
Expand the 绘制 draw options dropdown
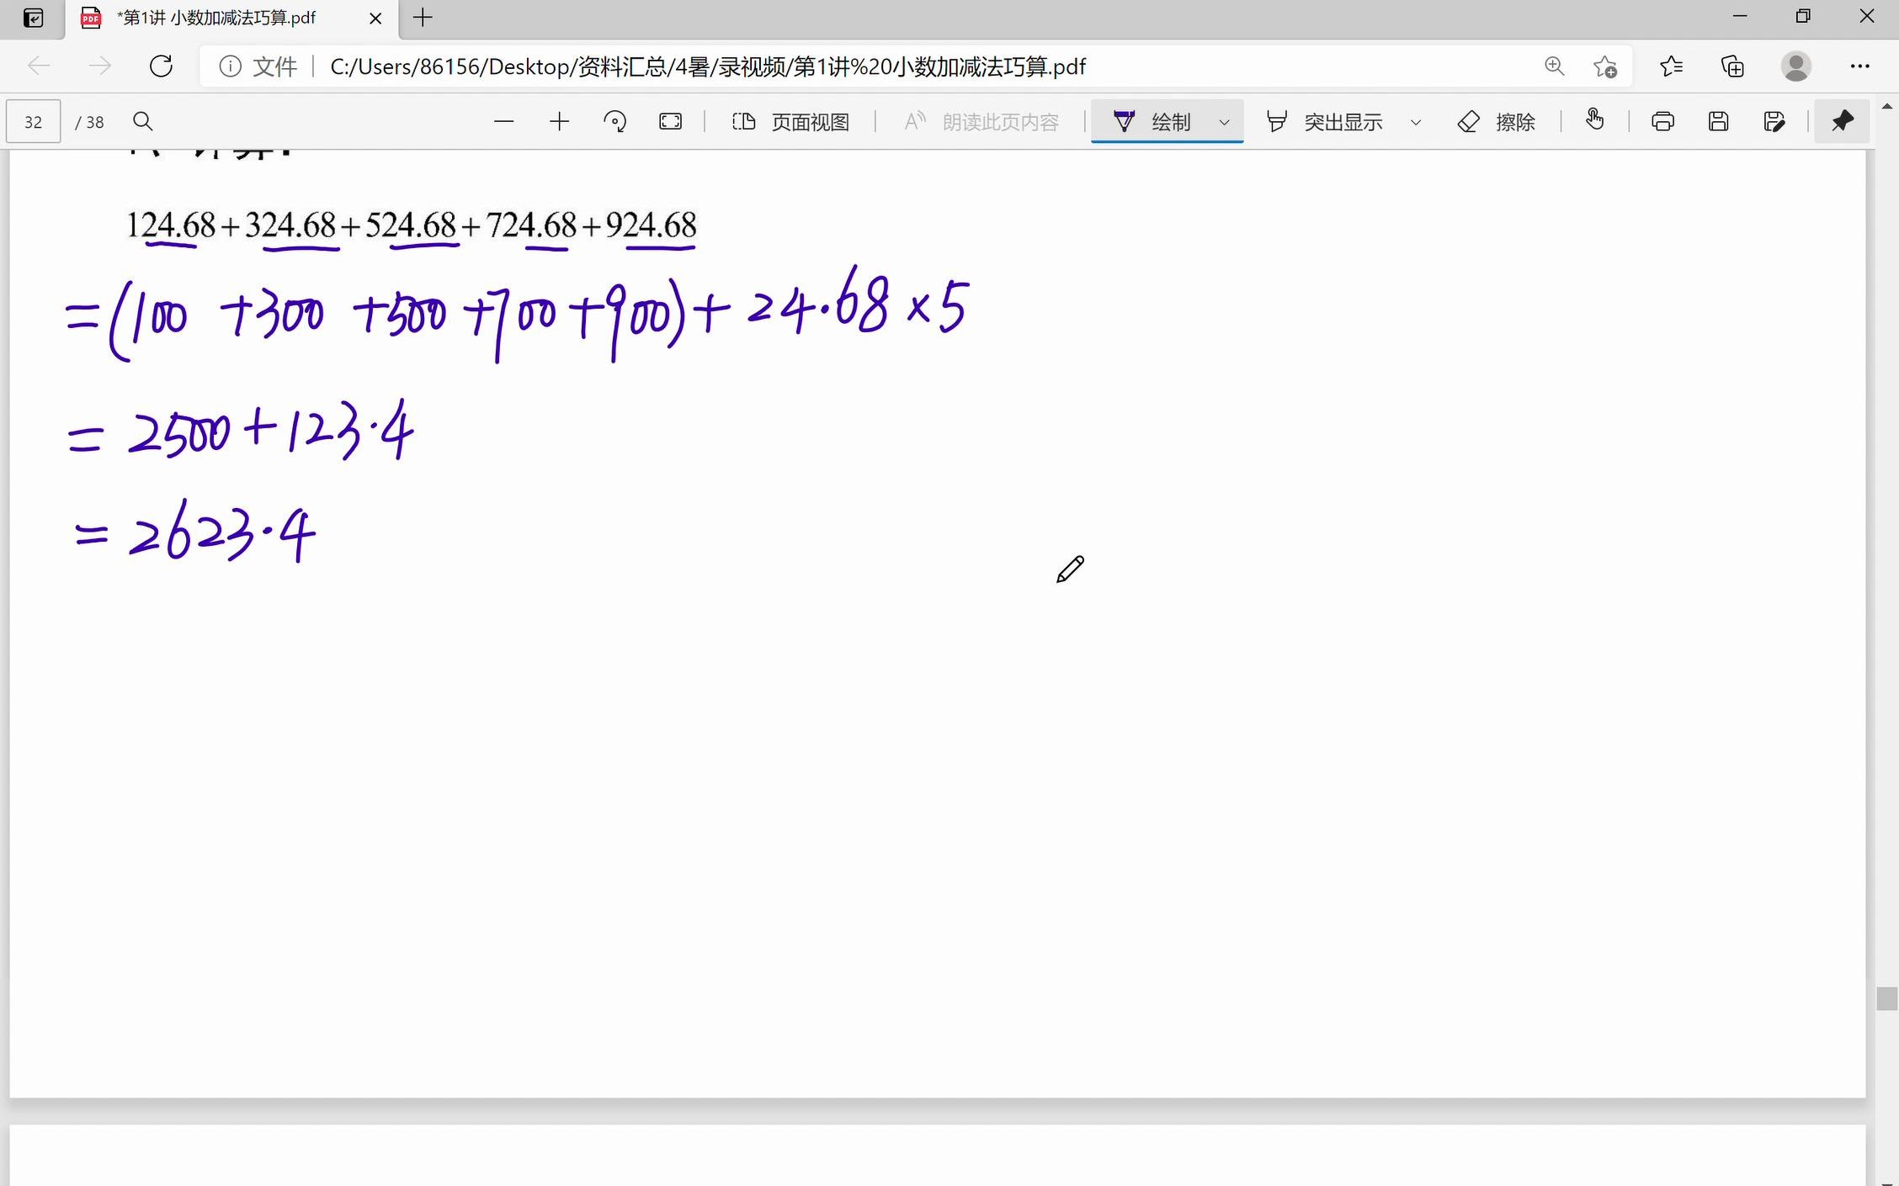[1225, 123]
